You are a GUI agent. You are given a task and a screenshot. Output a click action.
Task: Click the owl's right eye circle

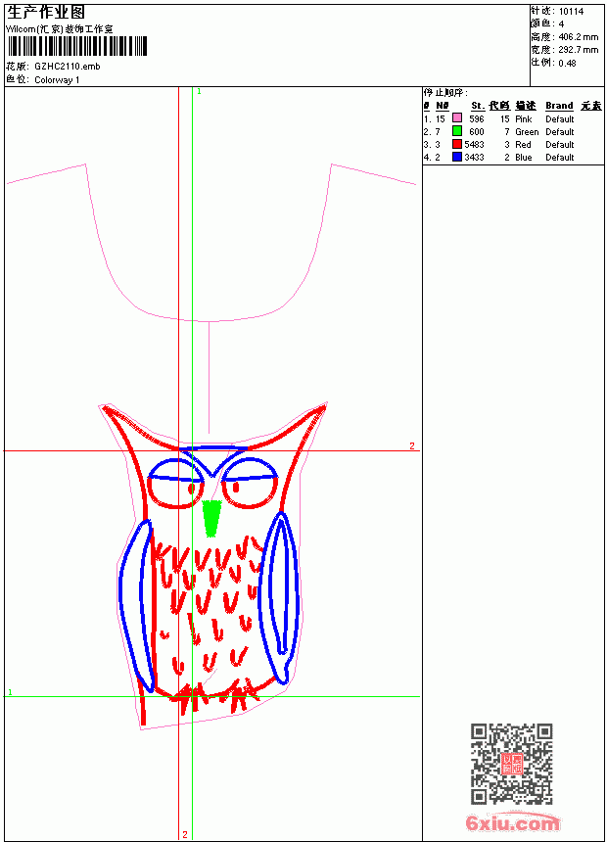click(251, 483)
